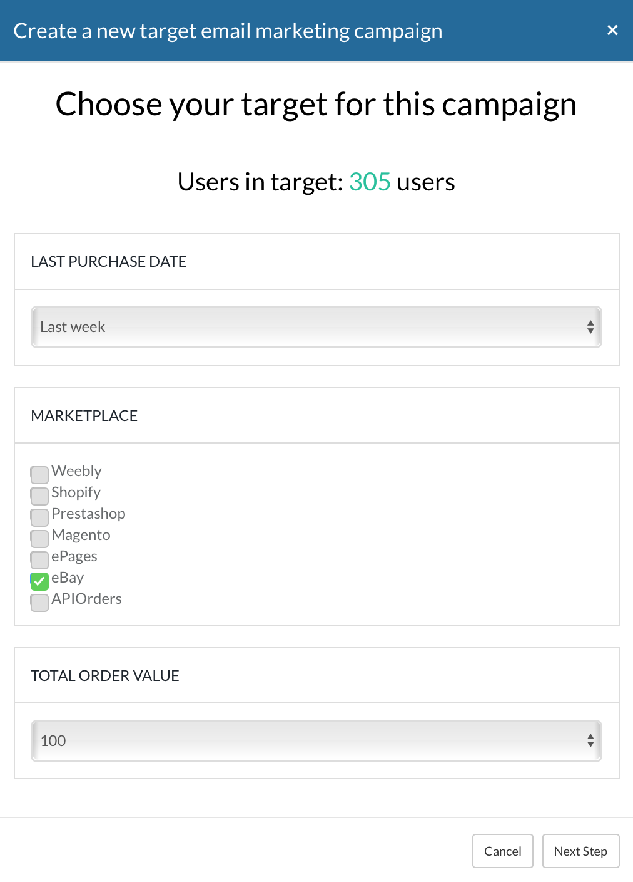Turn on the ePages checkbox
Screen dimensions: 633x882
coord(39,559)
